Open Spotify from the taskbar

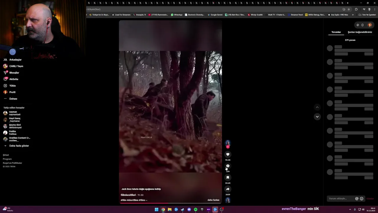(195, 209)
